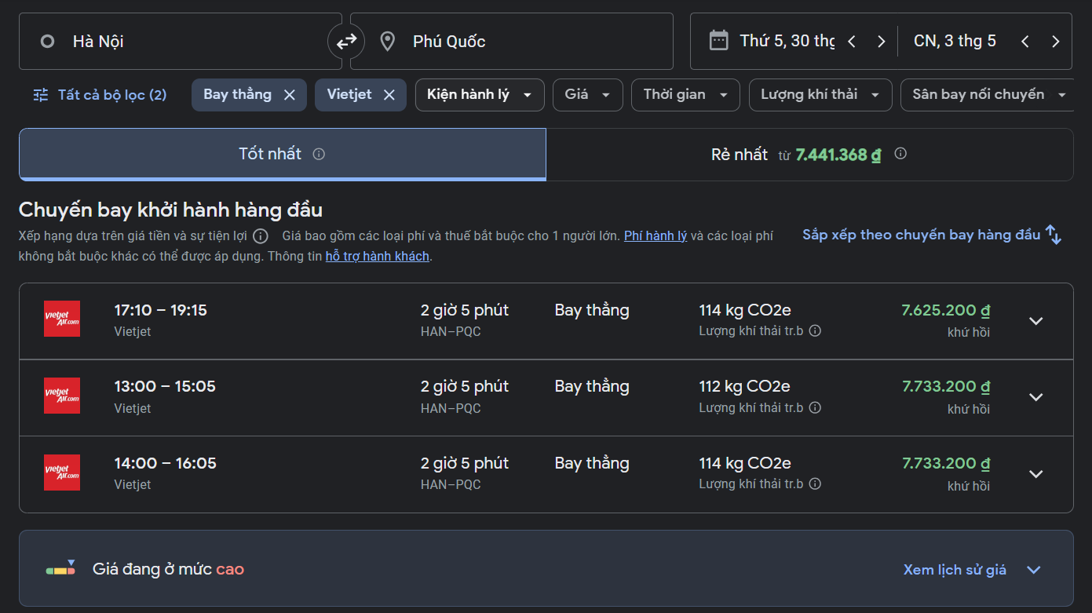Open Tất cả bộ lọc filters panel
This screenshot has width=1092, height=613.
tap(100, 95)
